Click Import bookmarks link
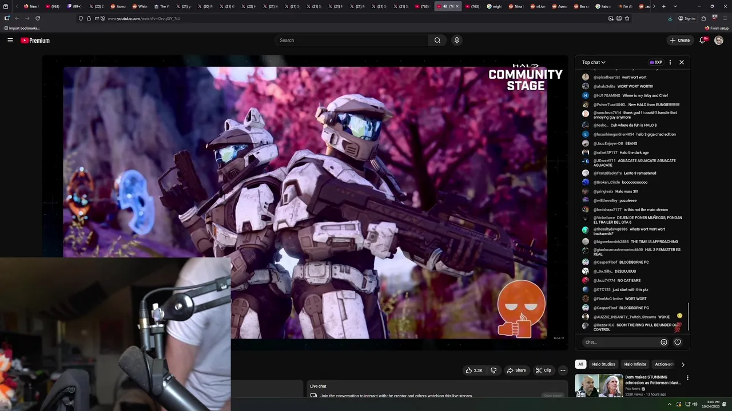Viewport: 732px width, 411px height. pos(21,28)
